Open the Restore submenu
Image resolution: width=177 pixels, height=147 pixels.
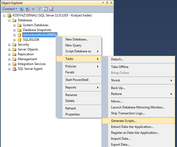138,94
